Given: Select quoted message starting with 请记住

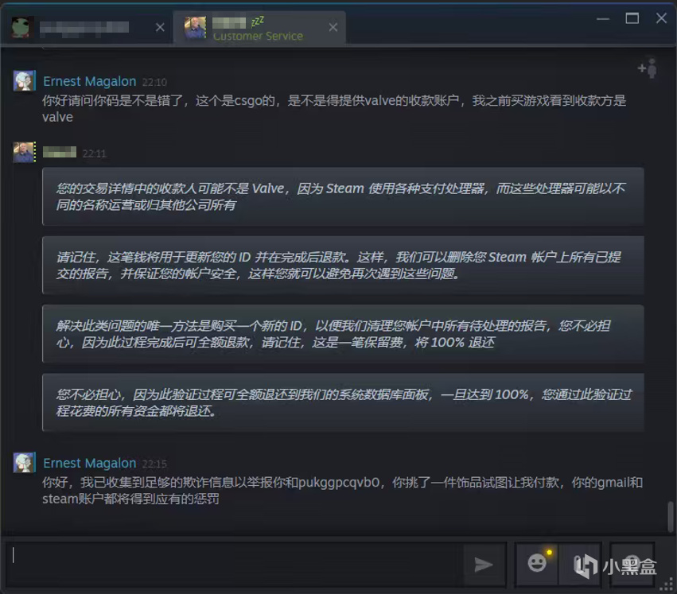Looking at the screenshot, I should [343, 265].
